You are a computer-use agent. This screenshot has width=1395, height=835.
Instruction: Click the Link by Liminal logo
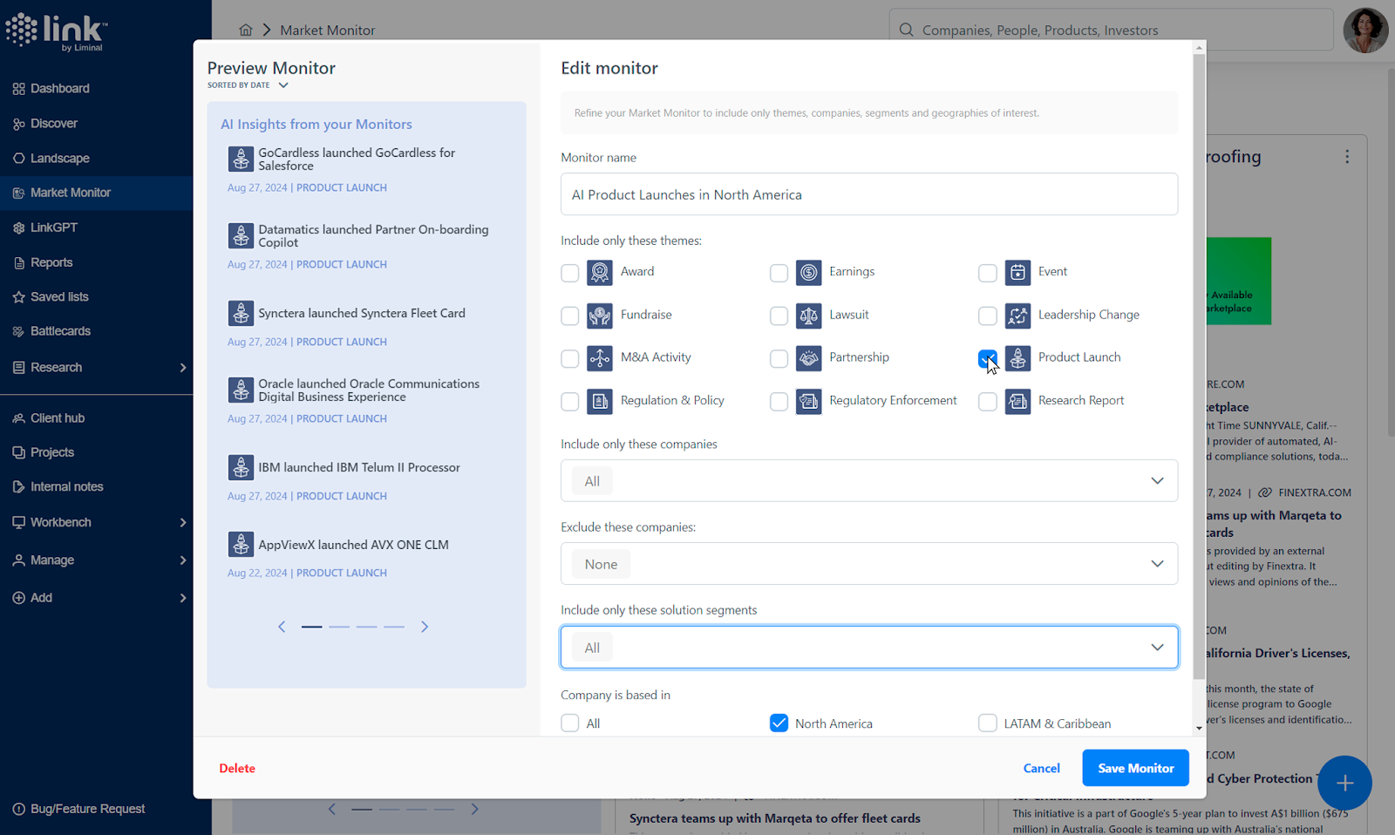pos(57,32)
